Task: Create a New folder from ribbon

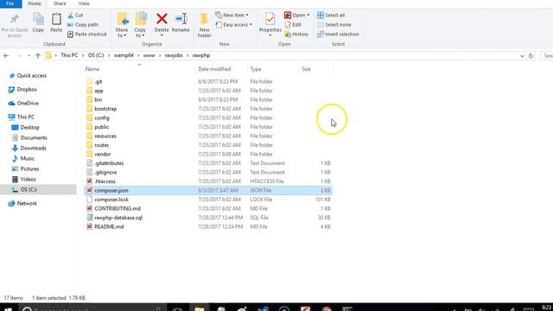Action: coord(204,25)
